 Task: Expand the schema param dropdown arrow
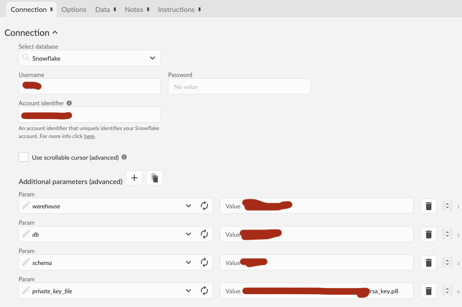tap(188, 262)
